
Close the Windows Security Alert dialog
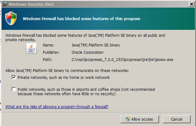coord(191,4)
